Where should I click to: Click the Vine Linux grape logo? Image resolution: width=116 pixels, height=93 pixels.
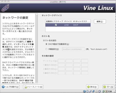tap(5, 8)
